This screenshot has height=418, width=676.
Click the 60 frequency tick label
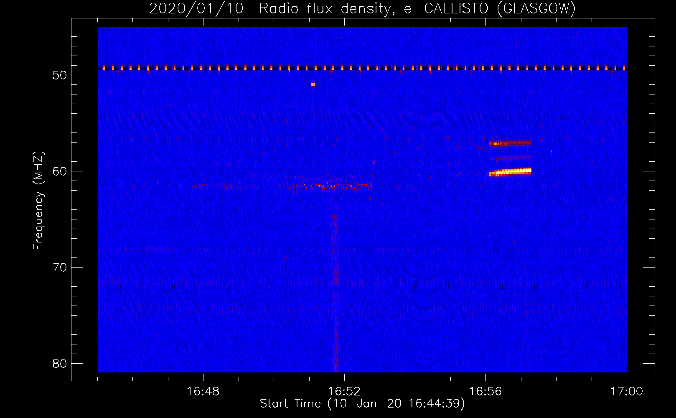(x=60, y=171)
